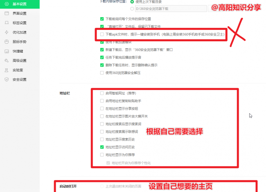This screenshot has height=192, width=266.
Task: Check 在地址栏显示图片放大镜开关
Action: coord(102,116)
